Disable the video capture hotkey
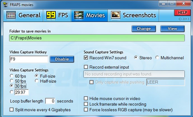 [62, 59]
